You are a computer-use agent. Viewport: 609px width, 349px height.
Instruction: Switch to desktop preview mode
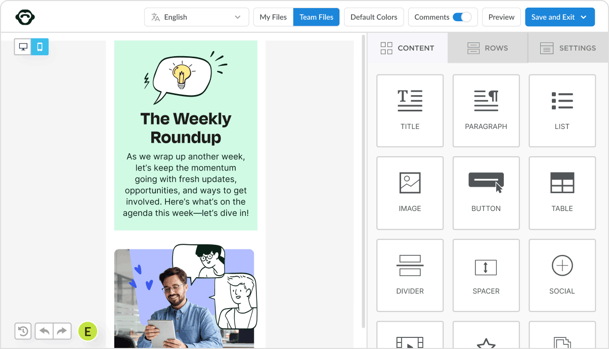click(x=23, y=47)
